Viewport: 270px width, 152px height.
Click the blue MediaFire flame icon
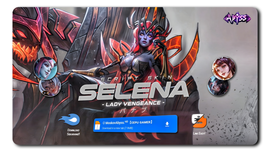69,120
